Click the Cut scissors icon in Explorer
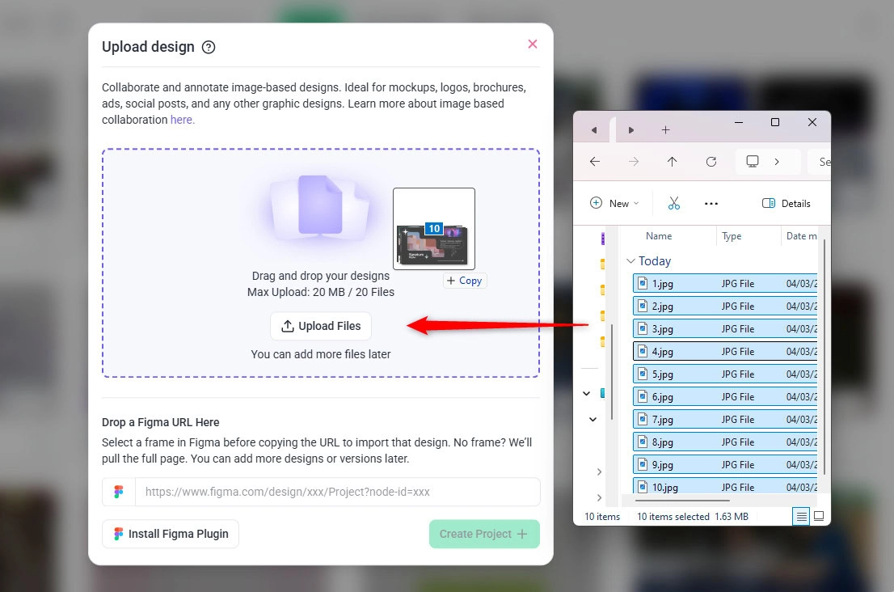 [674, 203]
